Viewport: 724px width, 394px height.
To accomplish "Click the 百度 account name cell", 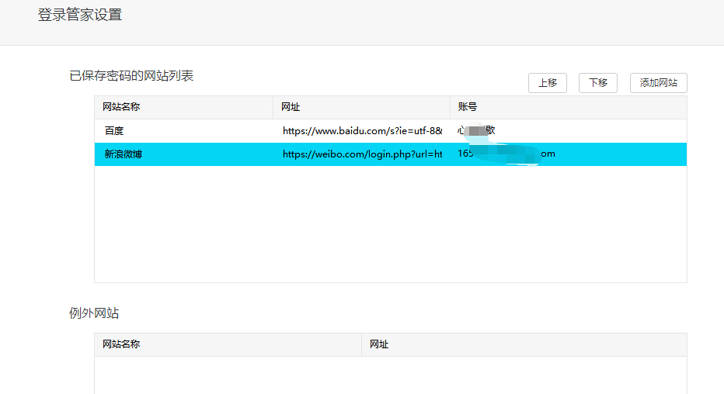I will tap(476, 131).
